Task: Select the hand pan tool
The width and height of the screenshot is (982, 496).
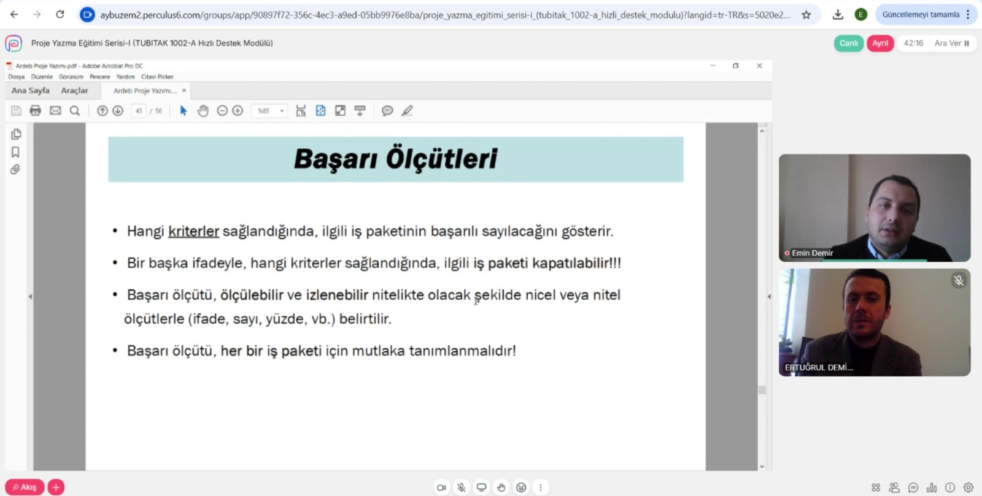Action: (x=203, y=110)
